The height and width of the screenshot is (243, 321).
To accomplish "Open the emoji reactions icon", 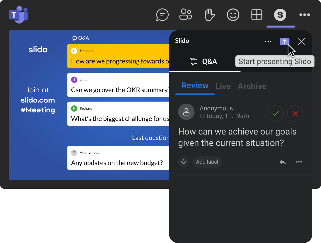I will [233, 15].
